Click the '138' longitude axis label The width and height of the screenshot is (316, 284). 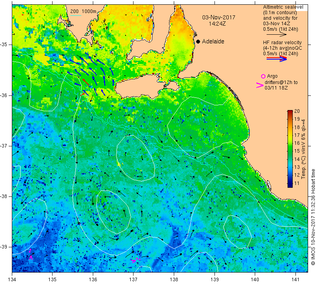(174, 280)
